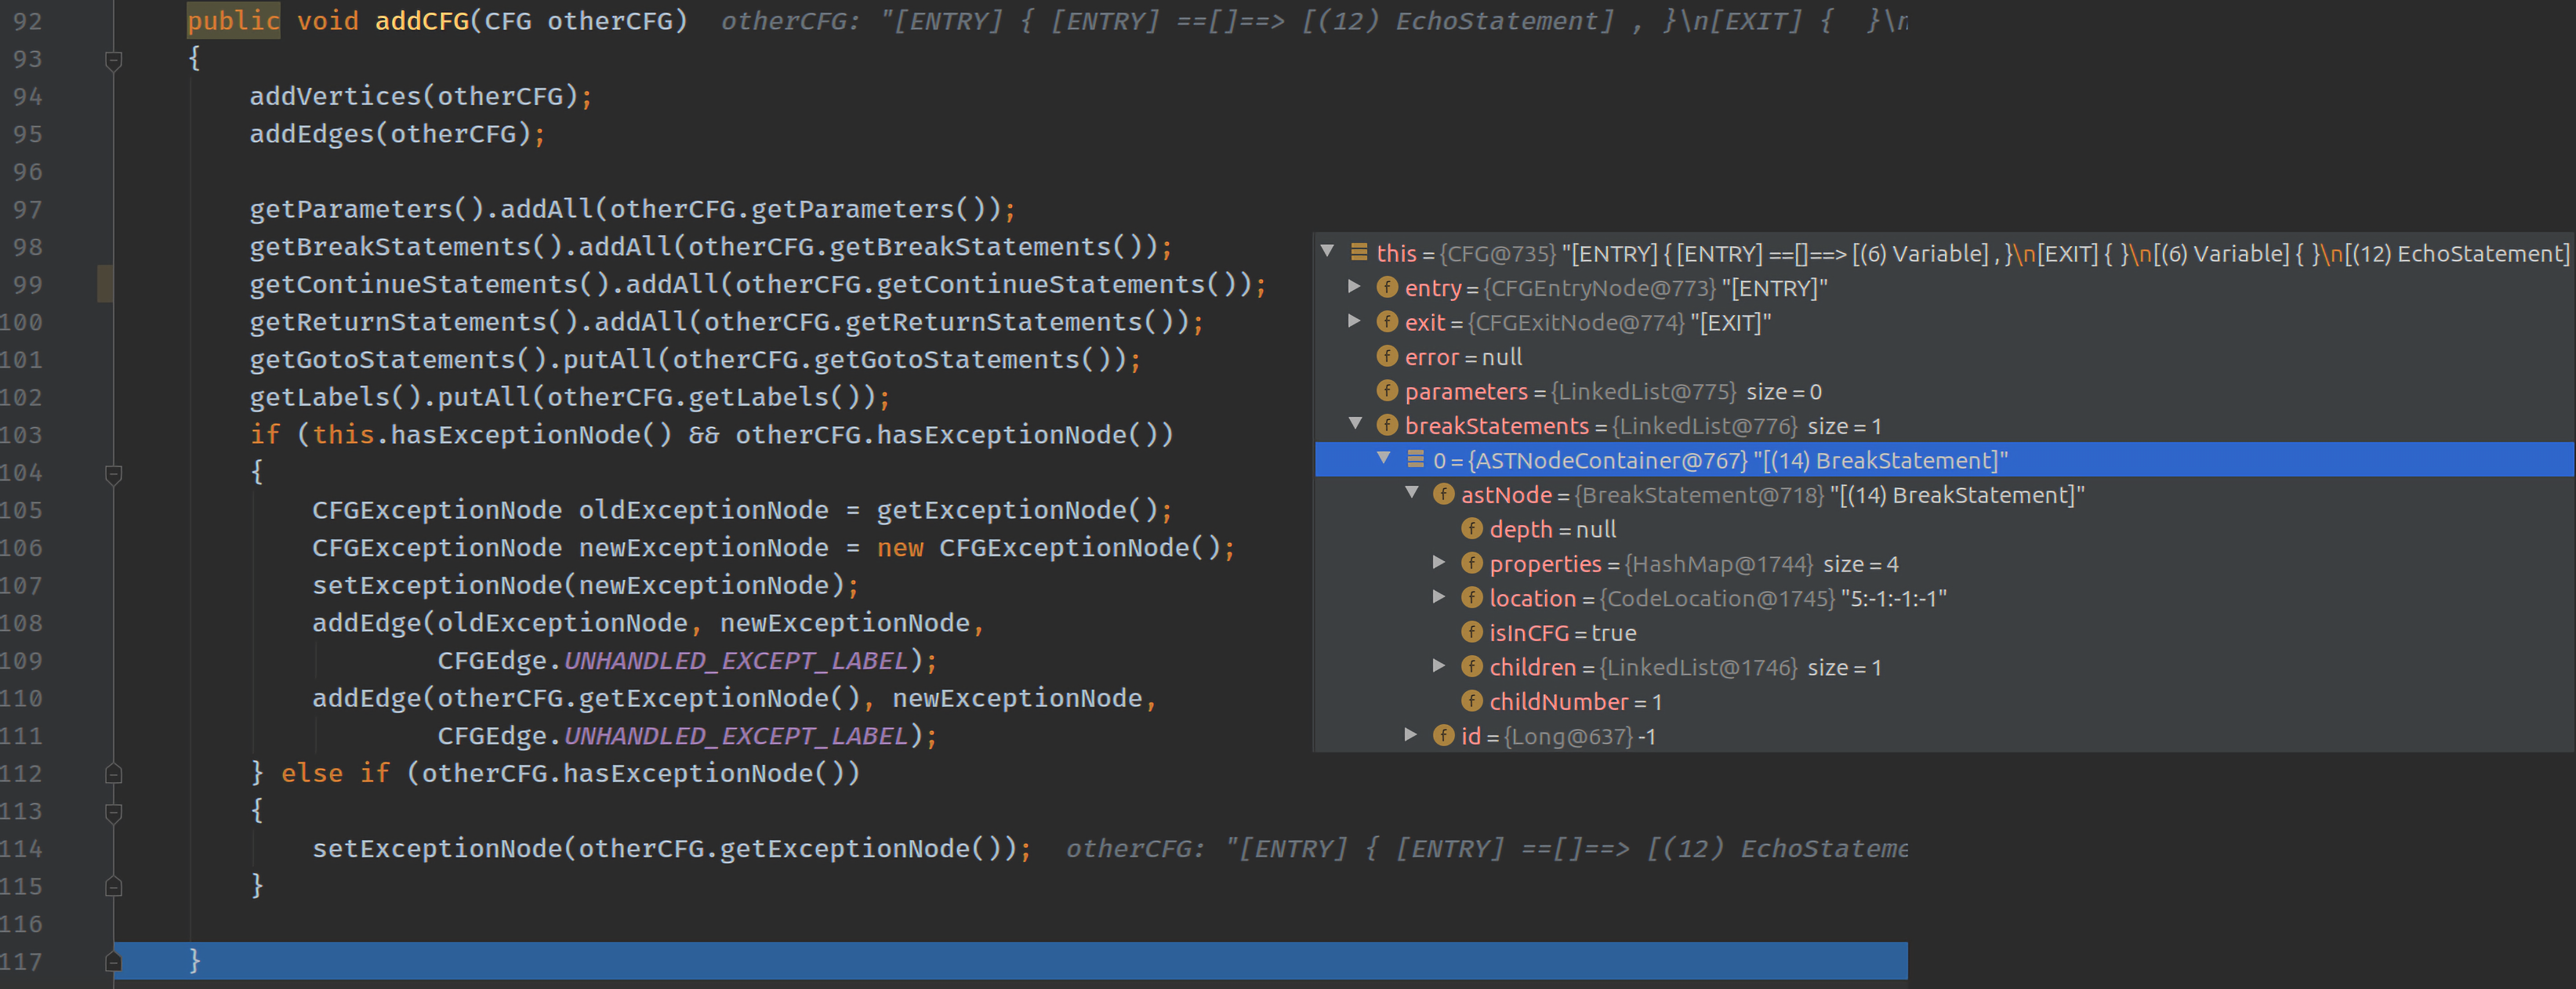Click the 'oldExceptionNode = getExceptionNode()' declaration
Image resolution: width=2576 pixels, height=989 pixels.
click(x=868, y=510)
